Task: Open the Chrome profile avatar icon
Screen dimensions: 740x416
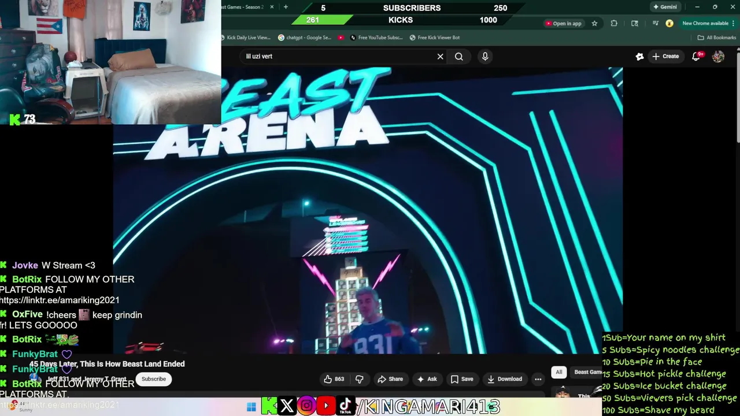Action: [x=669, y=24]
